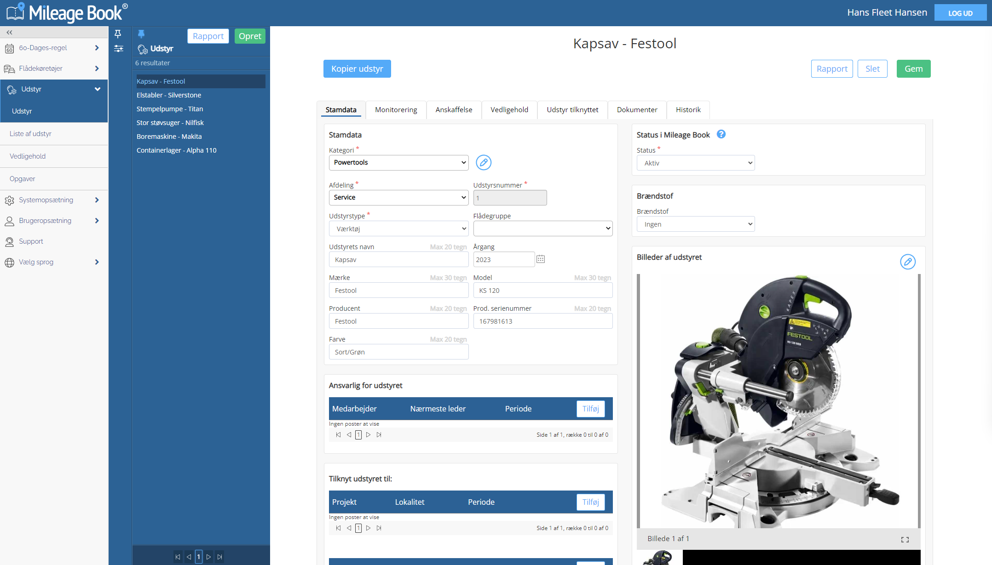Open the Kategori dropdown
The image size is (992, 565).
point(399,162)
